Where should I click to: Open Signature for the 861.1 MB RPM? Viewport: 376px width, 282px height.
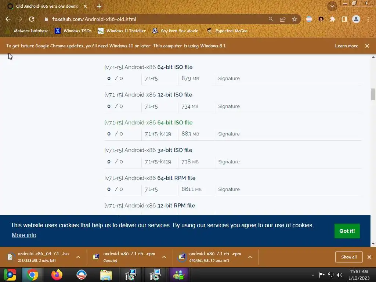tap(229, 189)
